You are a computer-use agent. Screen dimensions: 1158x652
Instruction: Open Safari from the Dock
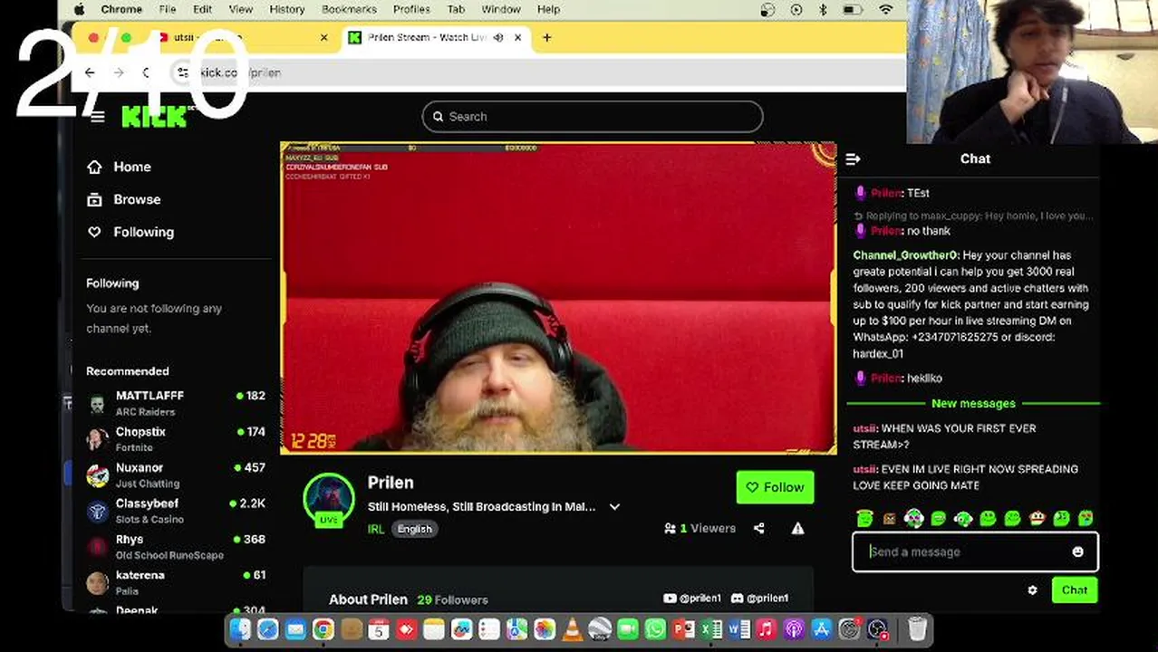(268, 629)
